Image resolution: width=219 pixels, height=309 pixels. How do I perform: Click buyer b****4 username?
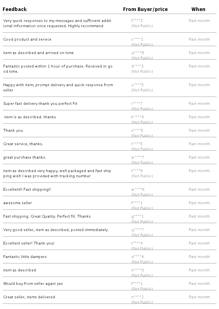tap(137, 117)
